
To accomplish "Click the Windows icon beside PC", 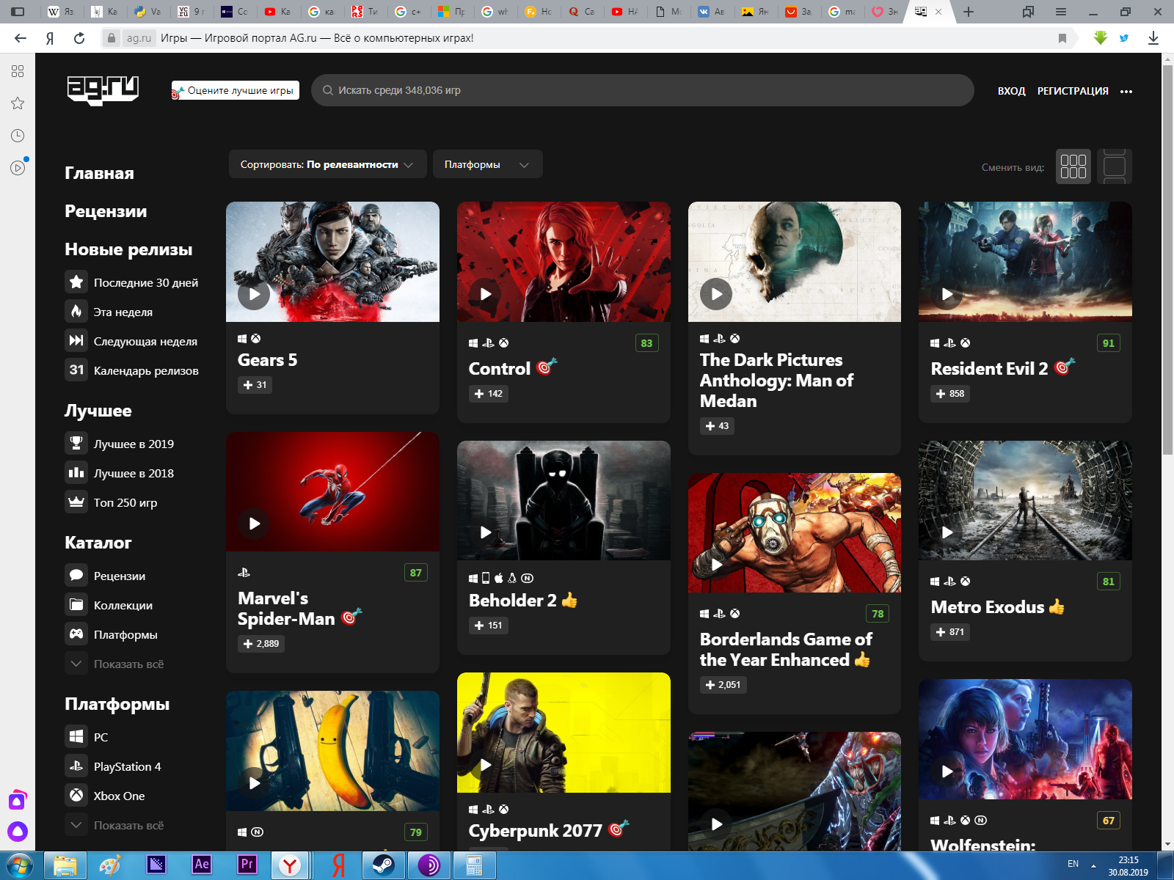I will [76, 736].
